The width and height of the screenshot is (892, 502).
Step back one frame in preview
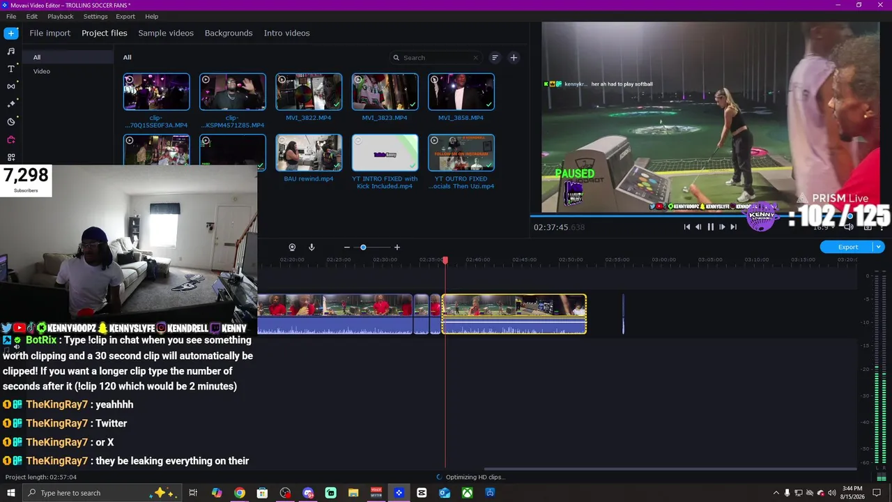click(698, 227)
